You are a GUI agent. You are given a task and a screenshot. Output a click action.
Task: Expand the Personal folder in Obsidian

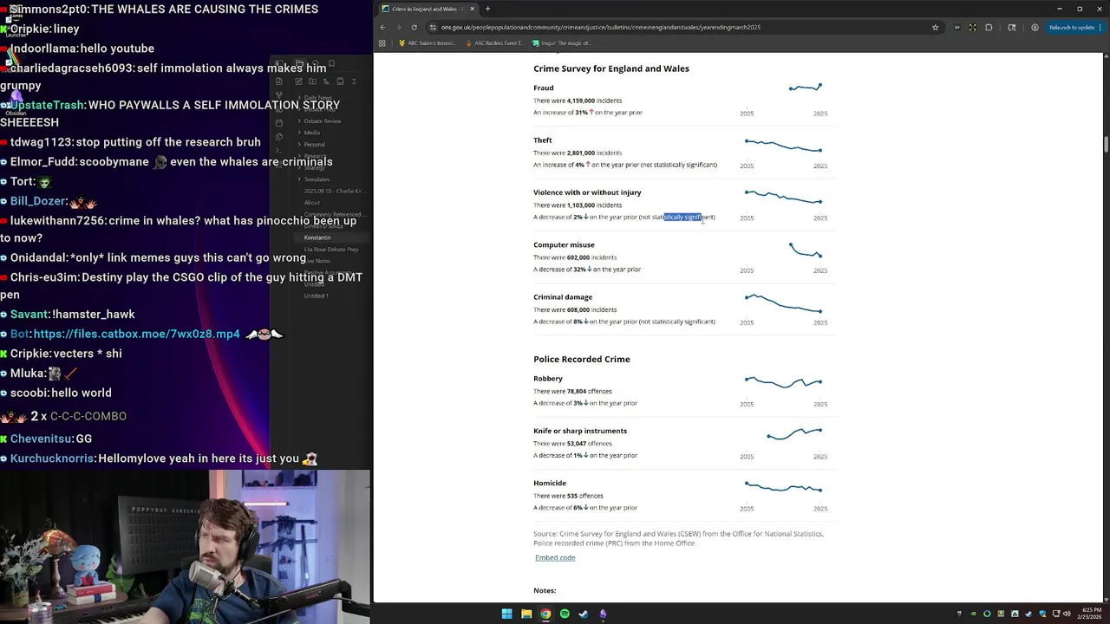314,145
